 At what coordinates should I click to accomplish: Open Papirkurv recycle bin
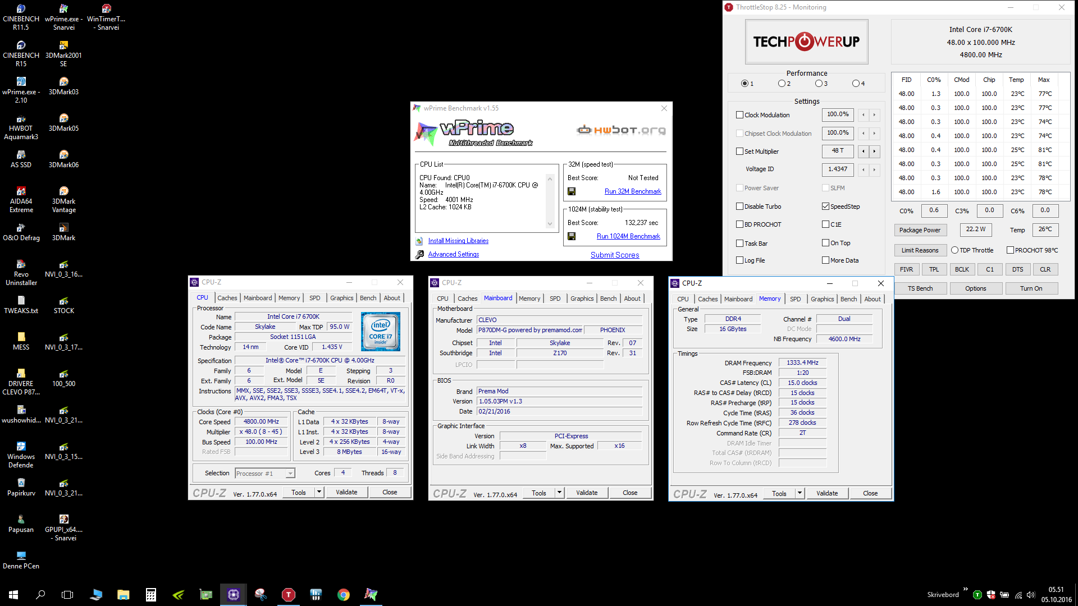[x=21, y=487]
